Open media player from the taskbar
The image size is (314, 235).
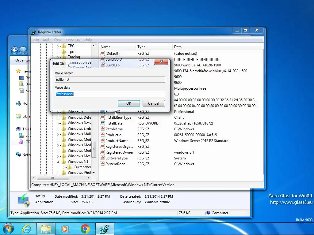point(65,229)
